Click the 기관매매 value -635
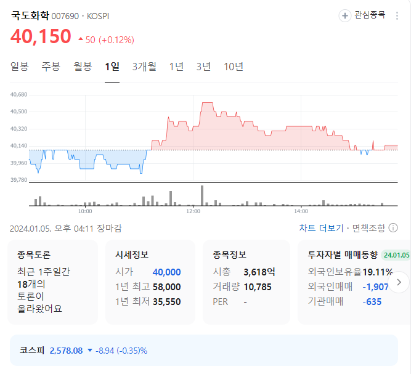 click(x=372, y=302)
